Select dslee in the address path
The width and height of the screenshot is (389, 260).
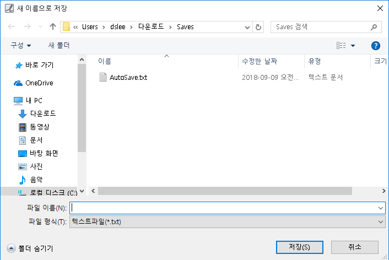[118, 27]
